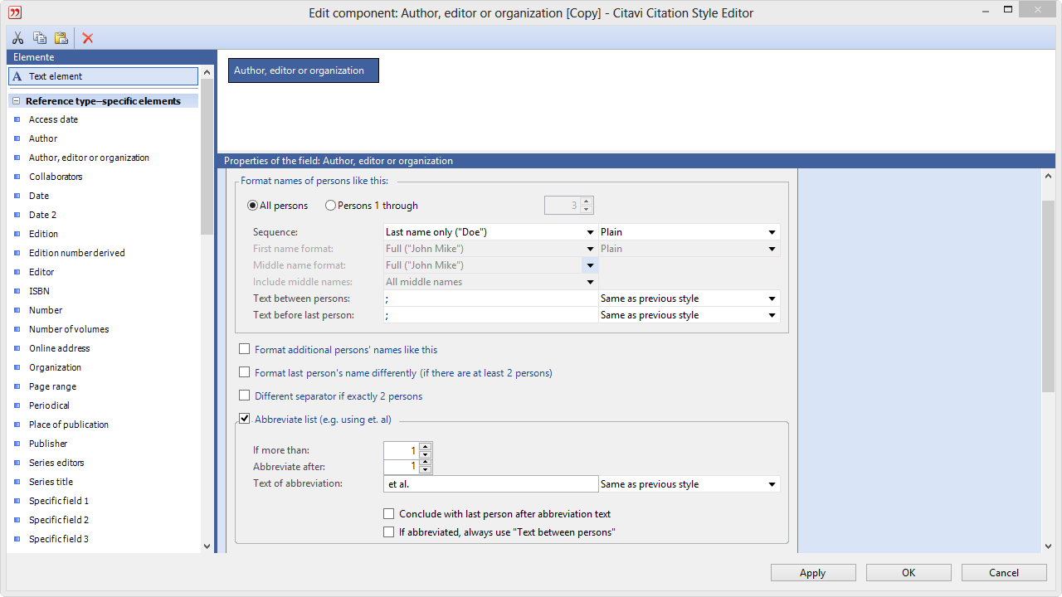The image size is (1062, 597).
Task: Select the Organization element
Action: (55, 367)
